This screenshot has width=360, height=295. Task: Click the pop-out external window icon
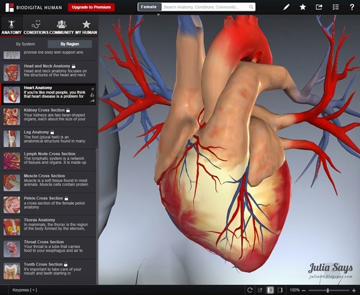[260, 290]
